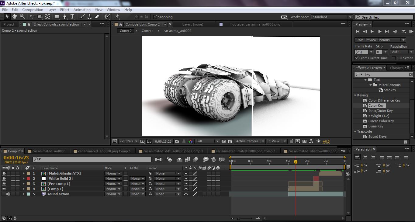
Task: Click the timeline layer search field
Action: (92, 159)
